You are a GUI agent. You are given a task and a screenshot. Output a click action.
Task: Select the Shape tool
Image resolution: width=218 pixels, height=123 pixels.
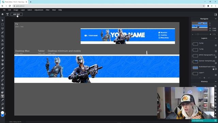coord(2,92)
